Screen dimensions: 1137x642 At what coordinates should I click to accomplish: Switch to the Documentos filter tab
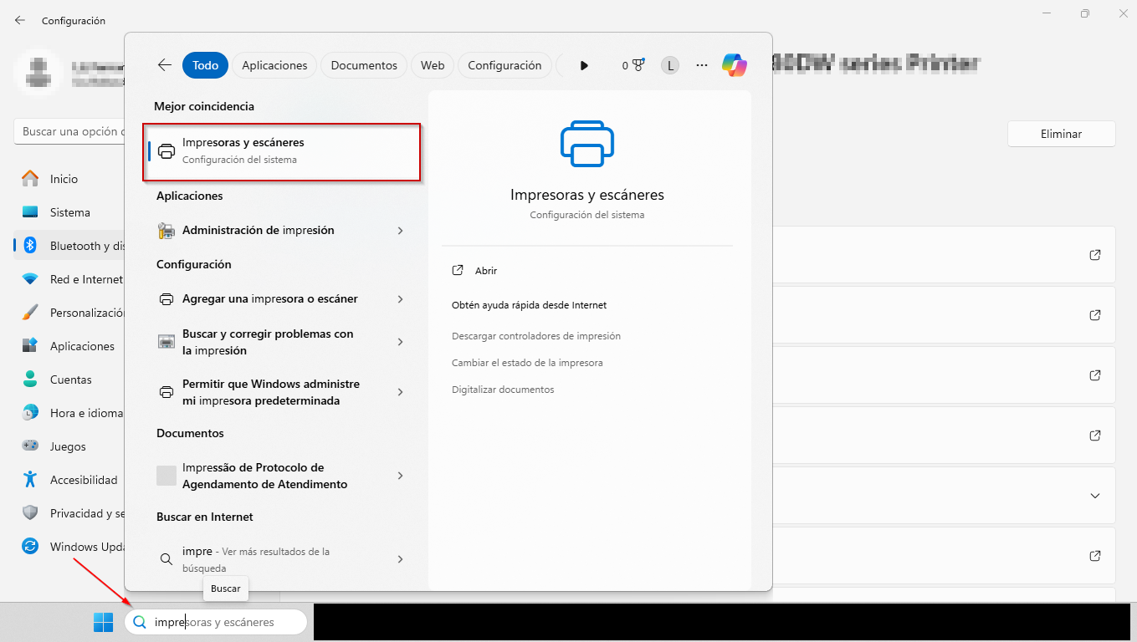coord(364,65)
